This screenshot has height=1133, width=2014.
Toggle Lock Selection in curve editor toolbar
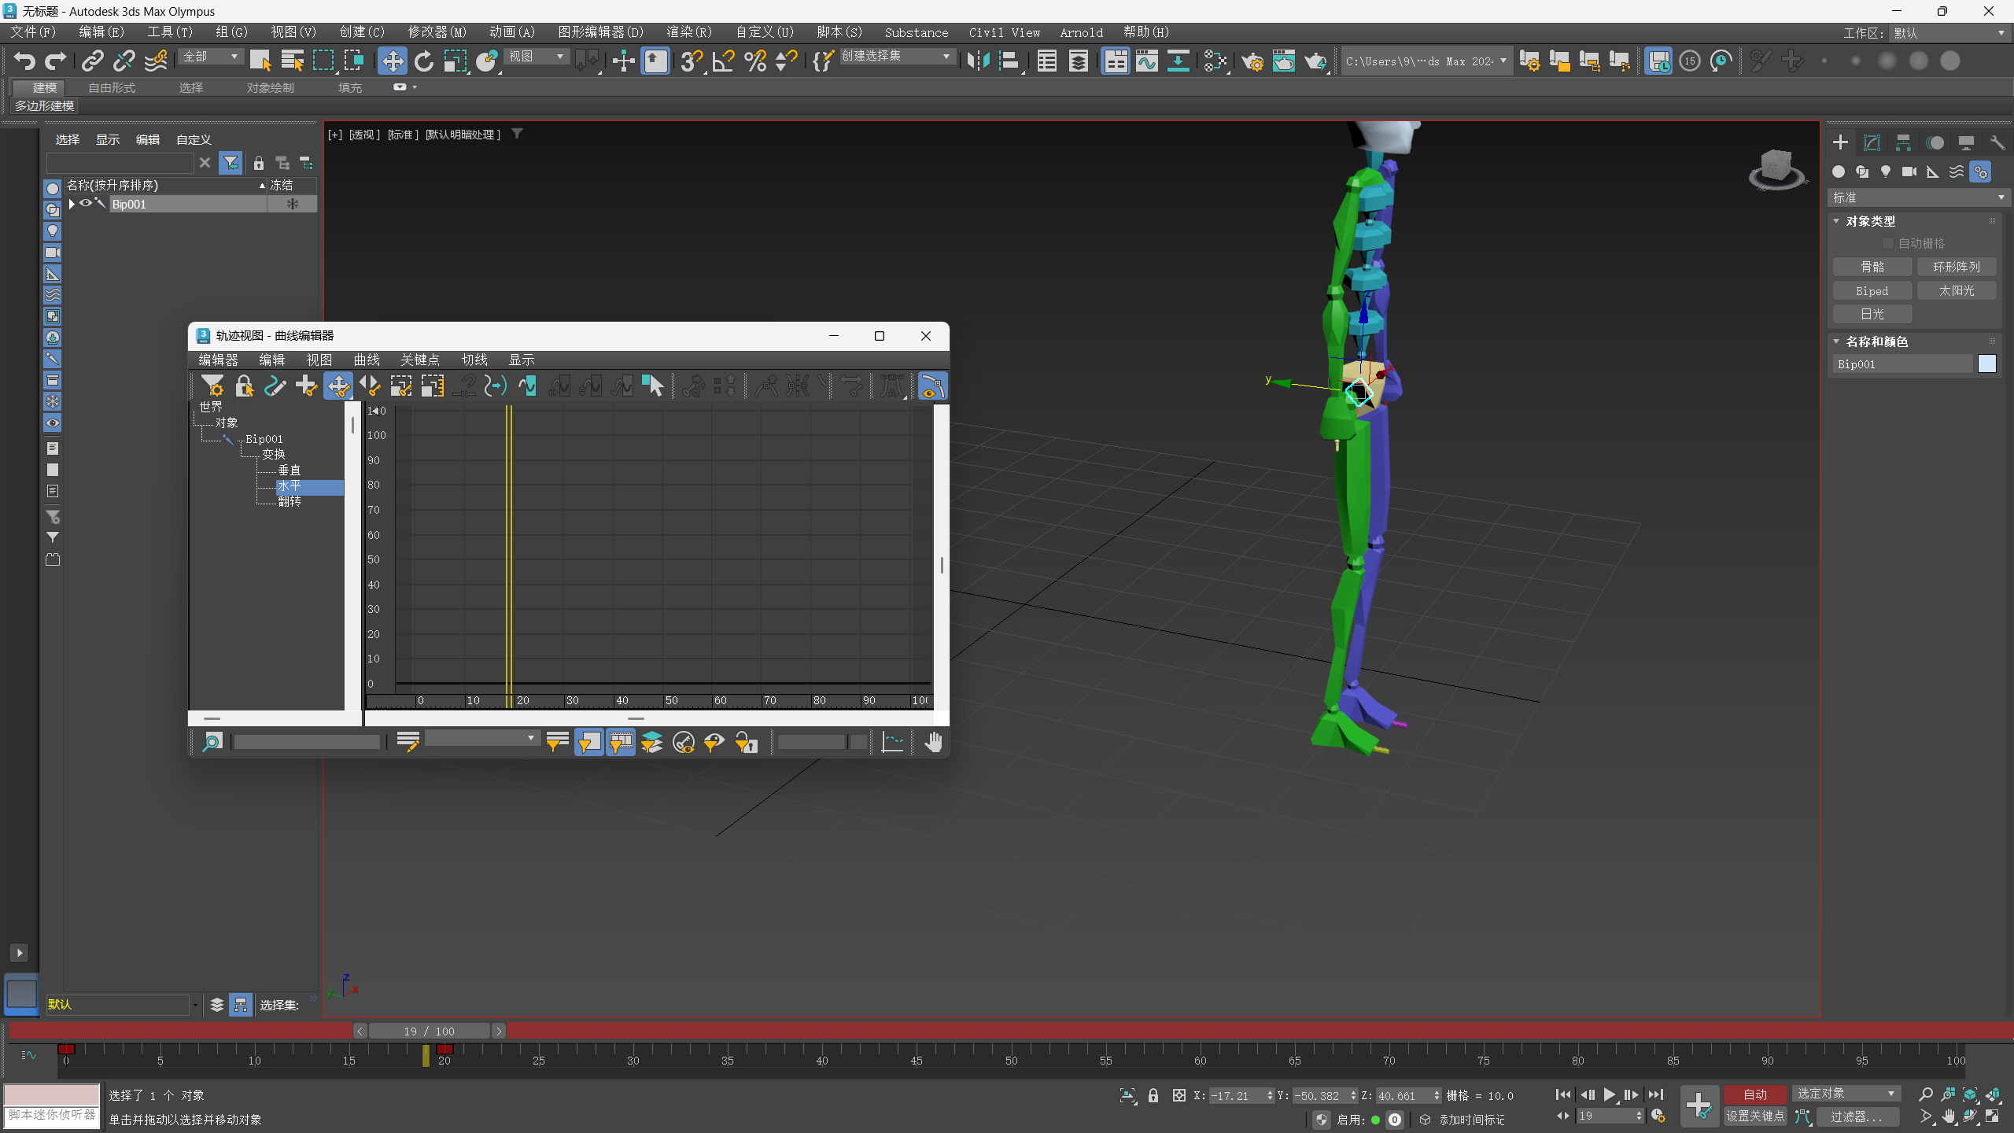[x=244, y=386]
